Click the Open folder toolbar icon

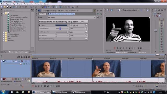click(5, 7)
